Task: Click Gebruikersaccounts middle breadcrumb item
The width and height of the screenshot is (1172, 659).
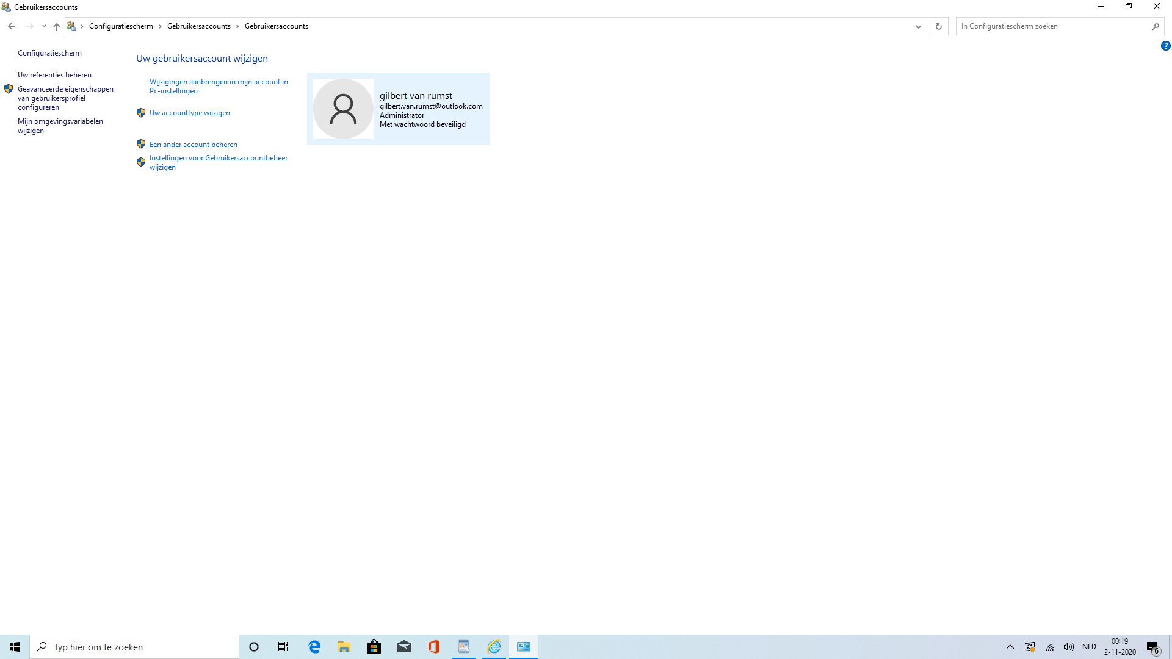Action: (x=199, y=26)
